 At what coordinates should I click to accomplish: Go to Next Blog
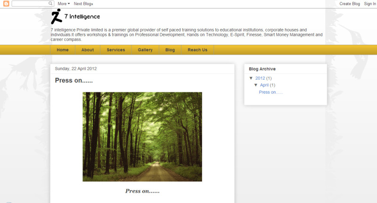click(x=83, y=3)
